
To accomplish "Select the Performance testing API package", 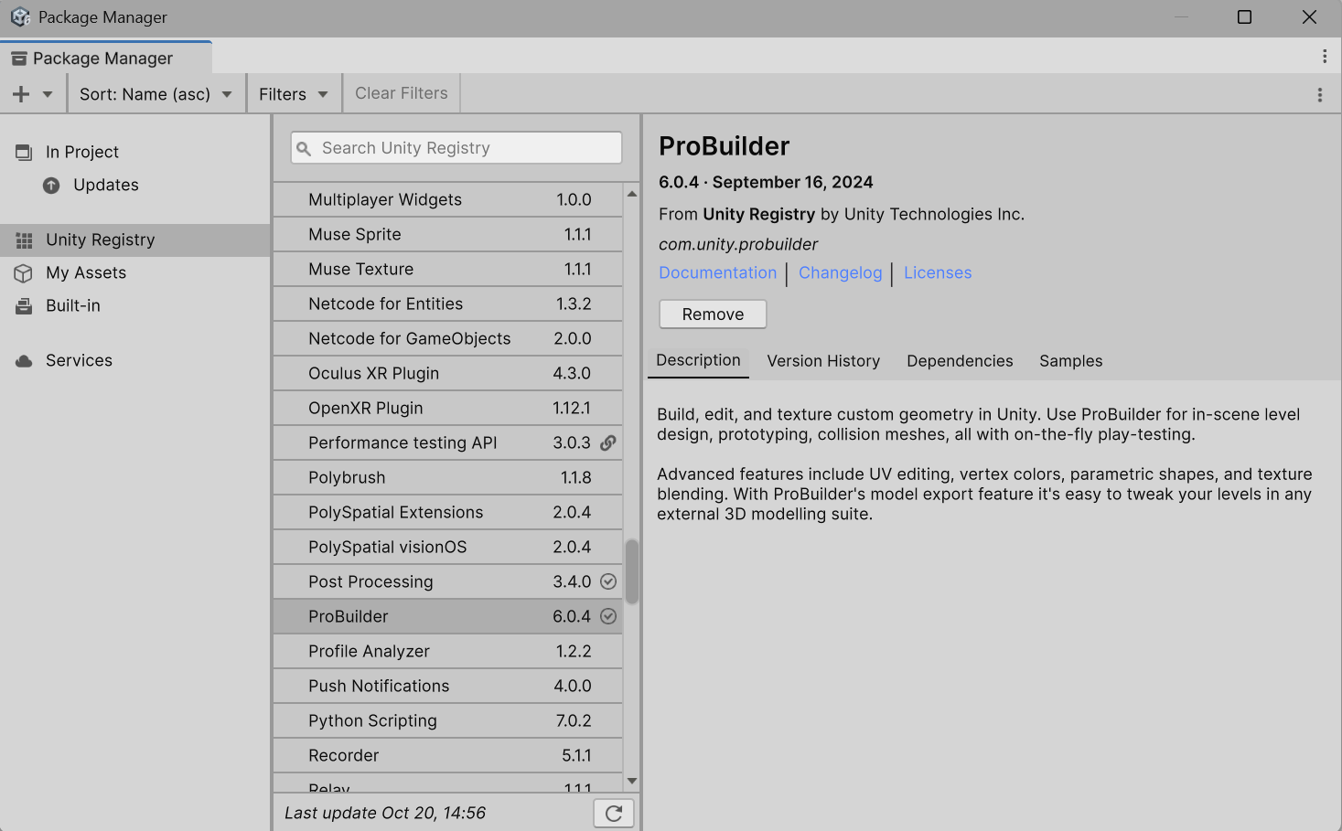I will 447,442.
